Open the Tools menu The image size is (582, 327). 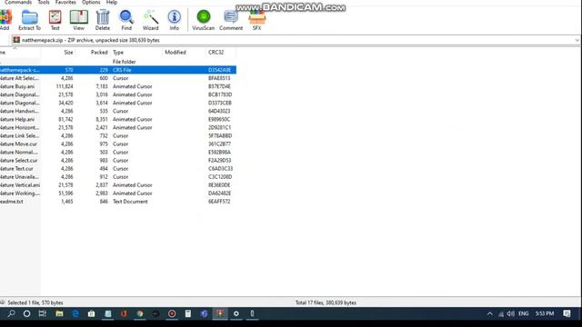pyautogui.click(x=44, y=2)
